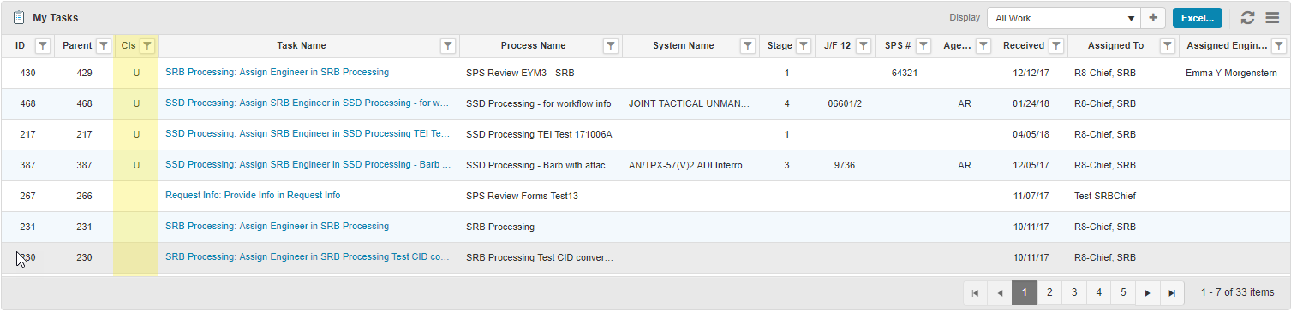Click the refresh icon in My Tasks header
The width and height of the screenshot is (1291, 312).
click(1247, 18)
